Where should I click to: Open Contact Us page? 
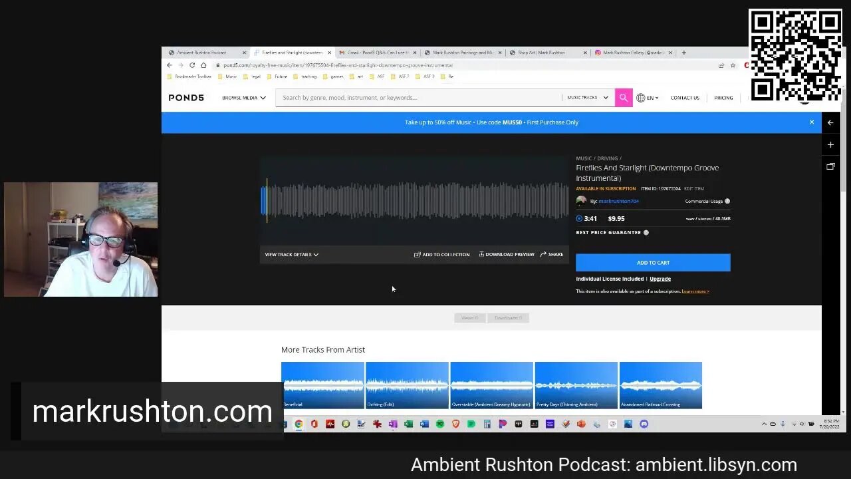685,98
